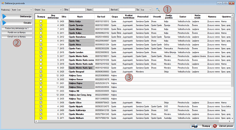Select the Cipele Njujork name cell
Image resolution: width=236 pixels, height=130 pixels.
pos(81,106)
